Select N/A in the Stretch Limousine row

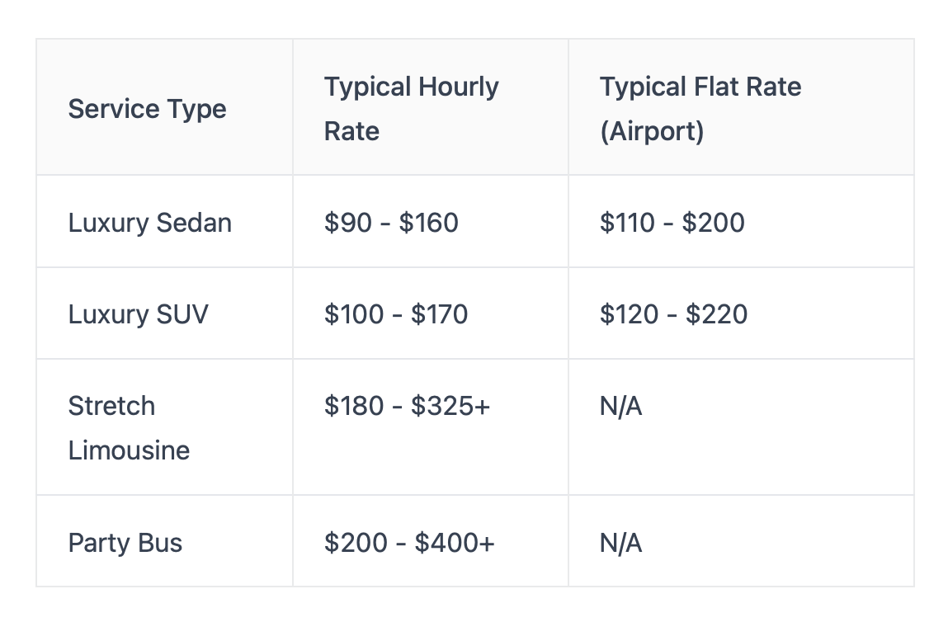coord(620,406)
